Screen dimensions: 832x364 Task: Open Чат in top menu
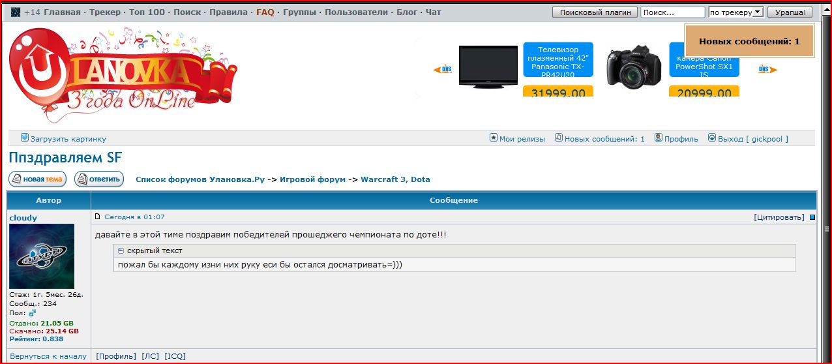tap(434, 12)
